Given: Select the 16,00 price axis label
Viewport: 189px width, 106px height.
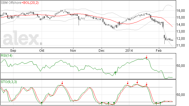Looking at the screenshot, I should pos(181,11).
